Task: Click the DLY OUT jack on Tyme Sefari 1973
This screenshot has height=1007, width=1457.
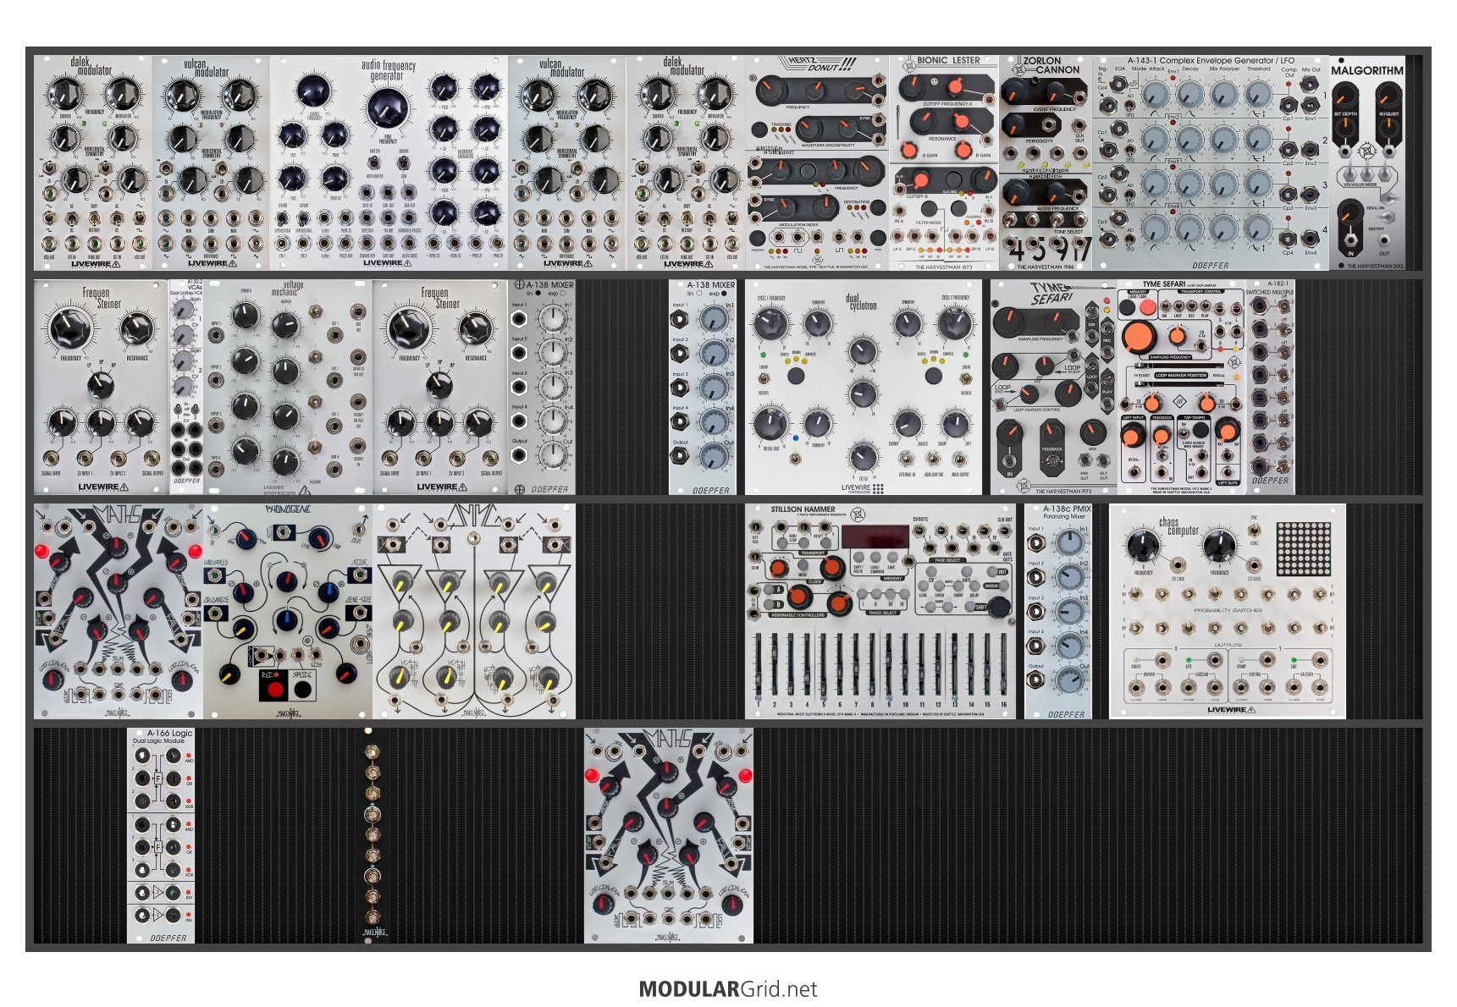Action: 1103,459
